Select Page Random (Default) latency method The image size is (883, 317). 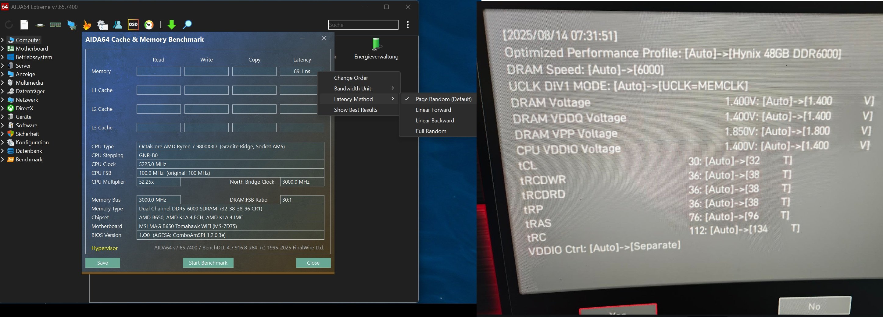(x=438, y=99)
